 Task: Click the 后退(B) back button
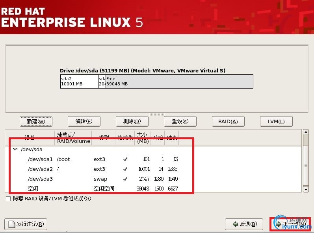pos(244,224)
